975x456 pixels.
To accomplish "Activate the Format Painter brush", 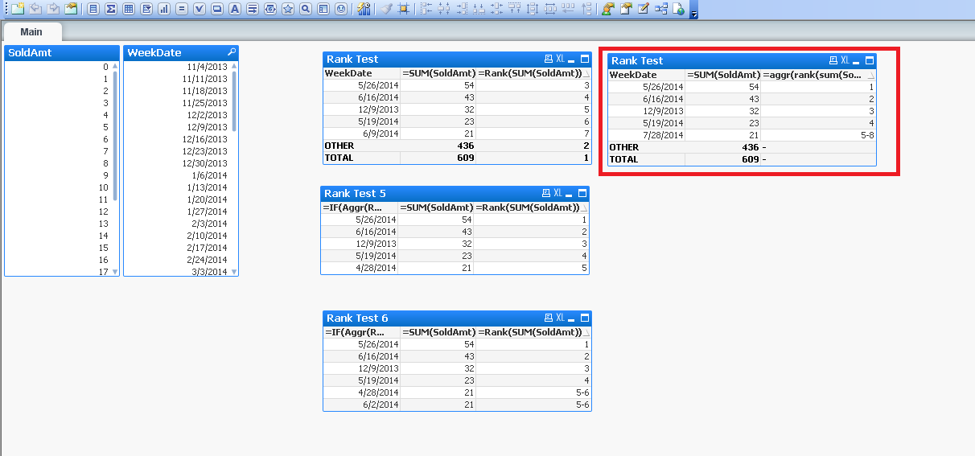I will coord(386,9).
